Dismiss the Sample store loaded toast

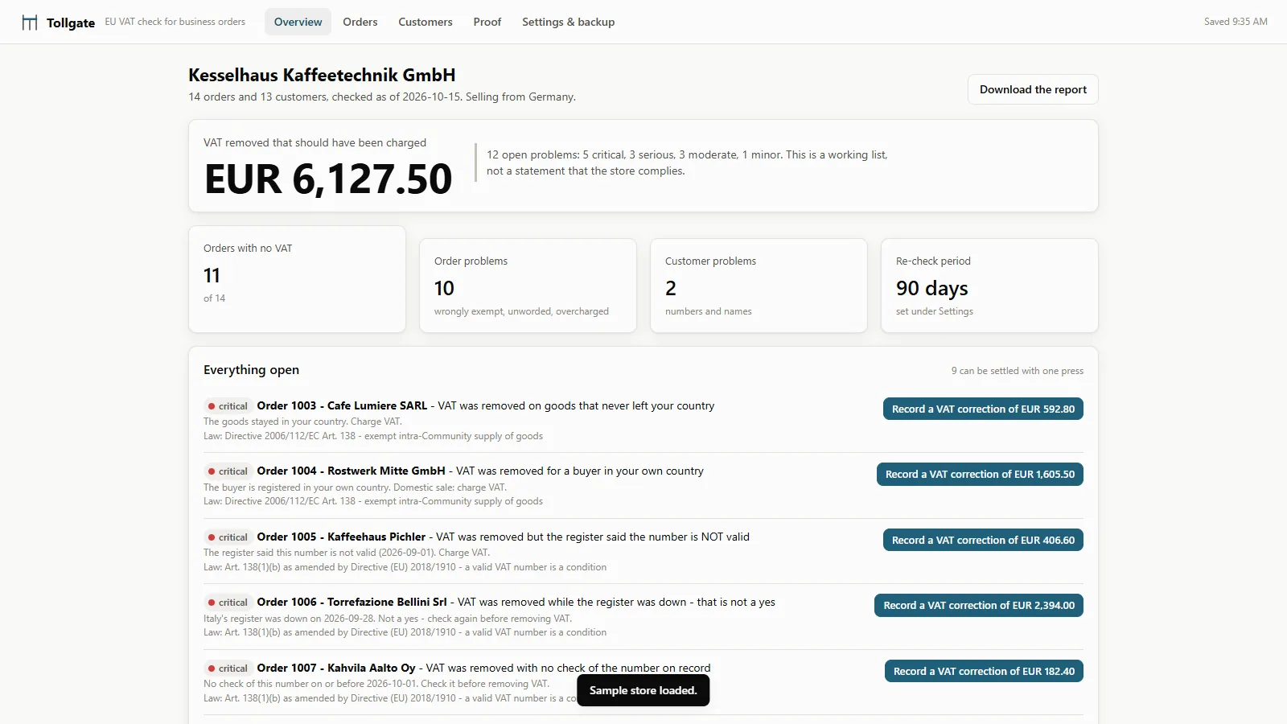coord(643,690)
